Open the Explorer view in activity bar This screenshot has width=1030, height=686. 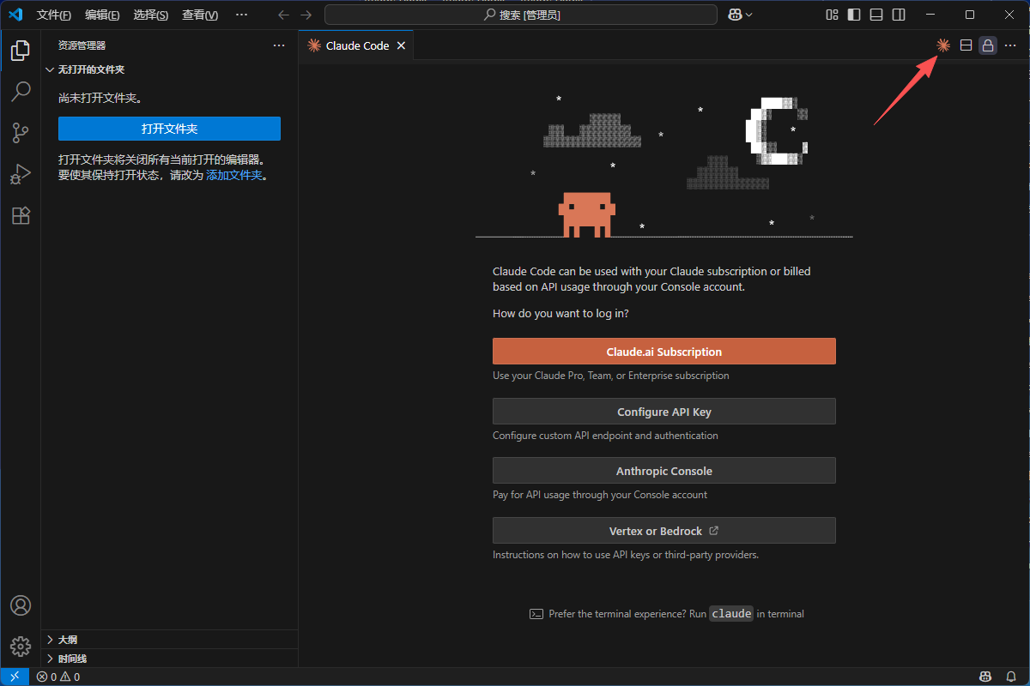point(21,51)
